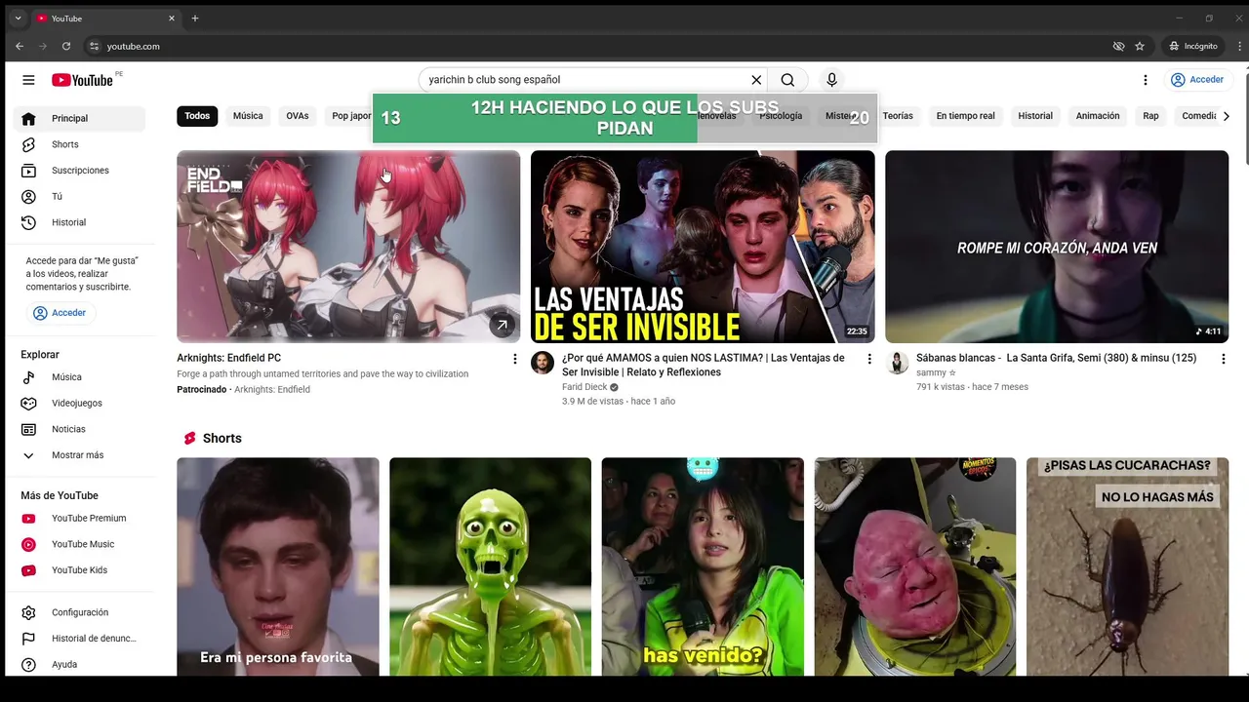1249x702 pixels.
Task: Open the ad external link arrow icon
Action: [502, 325]
